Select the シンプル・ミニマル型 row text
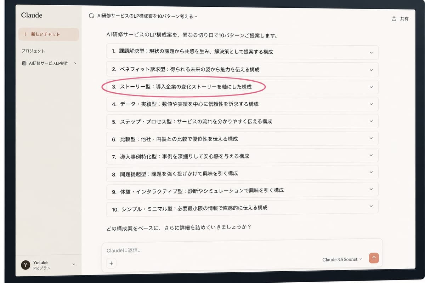 tap(189, 208)
